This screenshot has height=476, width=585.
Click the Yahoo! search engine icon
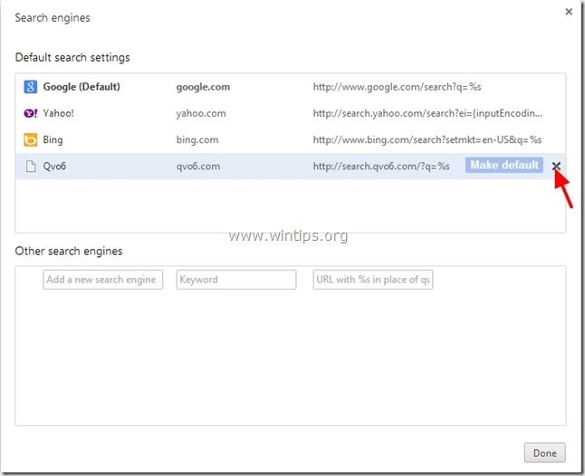30,113
